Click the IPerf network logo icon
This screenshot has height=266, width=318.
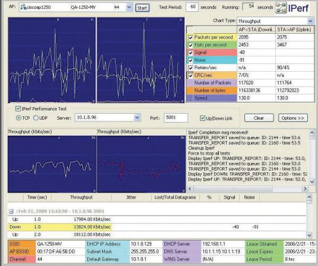point(281,8)
